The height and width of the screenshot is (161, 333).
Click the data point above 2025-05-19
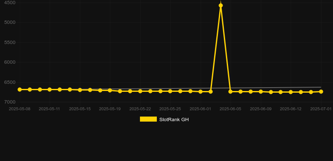pyautogui.click(x=110, y=91)
